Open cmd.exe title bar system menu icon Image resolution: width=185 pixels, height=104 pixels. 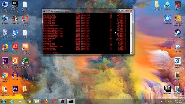44,11
